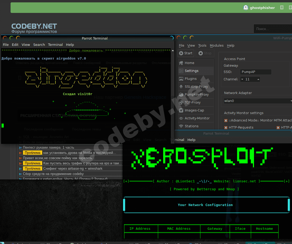Open Images-Cap tab in WiFi-Pumpkin

[x=196, y=110]
